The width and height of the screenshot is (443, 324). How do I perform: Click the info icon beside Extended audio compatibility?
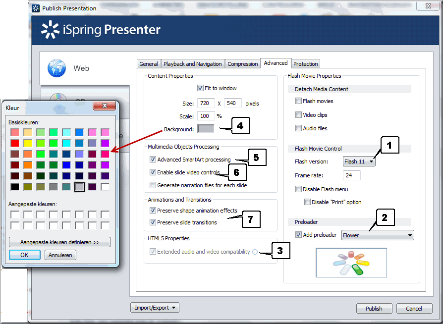pyautogui.click(x=255, y=252)
